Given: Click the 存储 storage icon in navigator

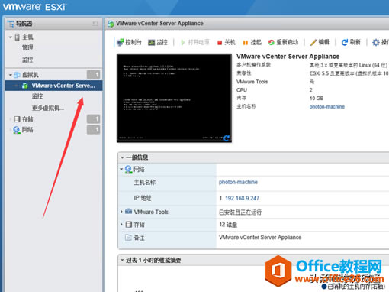Looking at the screenshot, I should coord(17,119).
